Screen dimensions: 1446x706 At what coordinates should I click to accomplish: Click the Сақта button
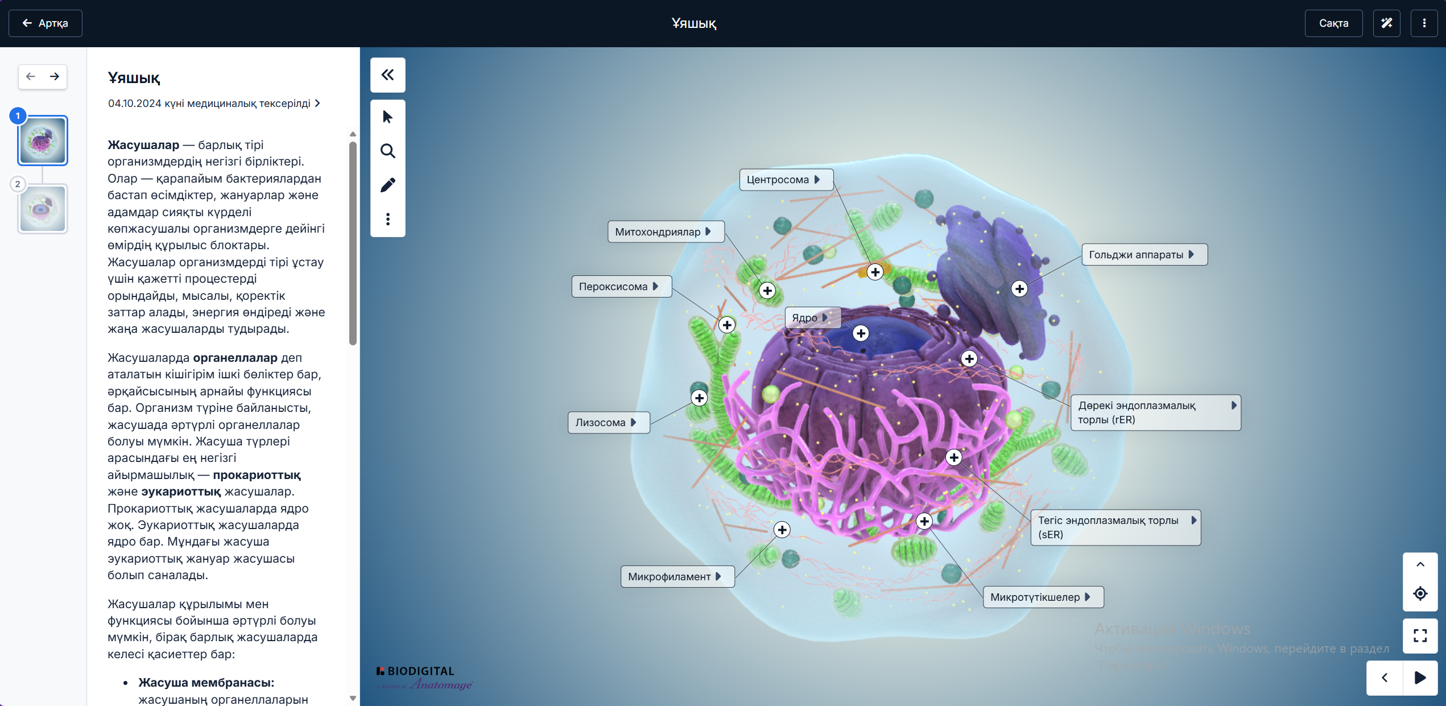coord(1333,23)
